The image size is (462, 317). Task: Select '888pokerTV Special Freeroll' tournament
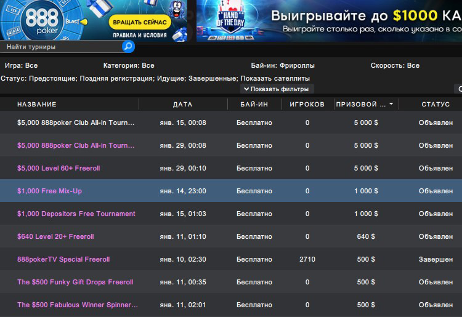[x=231, y=259]
